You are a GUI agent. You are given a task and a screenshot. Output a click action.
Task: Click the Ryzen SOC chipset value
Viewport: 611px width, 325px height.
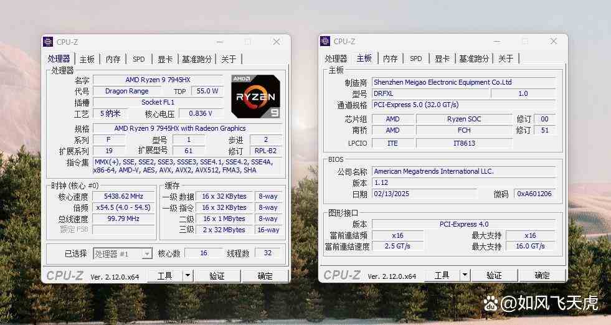[464, 119]
